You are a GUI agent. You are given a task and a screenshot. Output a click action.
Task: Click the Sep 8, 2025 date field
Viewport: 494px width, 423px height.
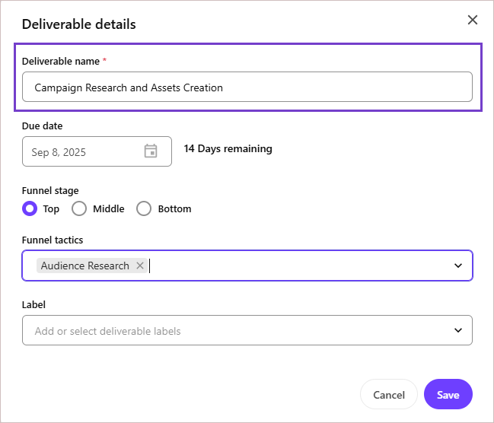[97, 151]
